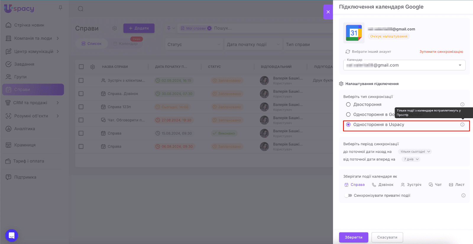The width and height of the screenshot is (473, 244).
Task: Open the chat support widget icon
Action: point(12,235)
